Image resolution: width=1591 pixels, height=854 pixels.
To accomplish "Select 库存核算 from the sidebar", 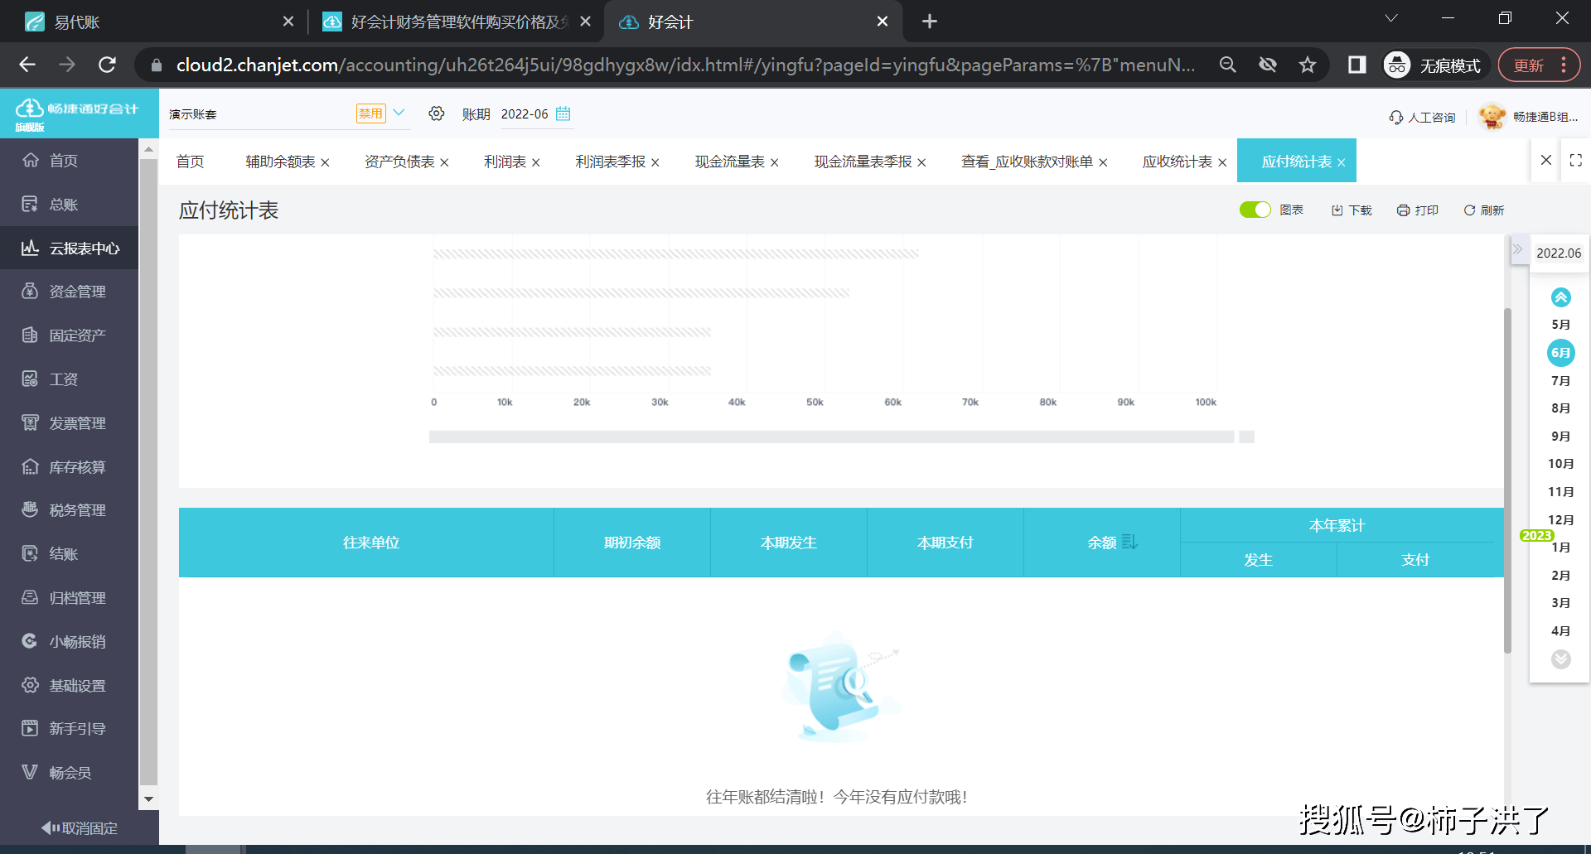I will point(75,466).
